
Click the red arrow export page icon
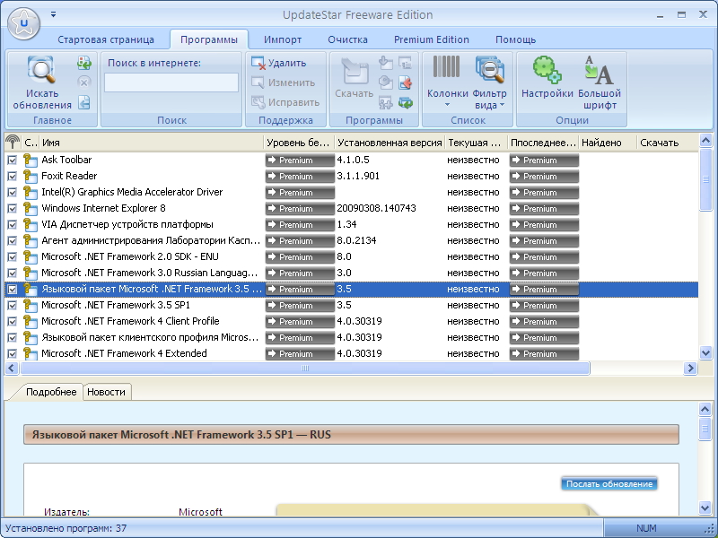point(406,82)
